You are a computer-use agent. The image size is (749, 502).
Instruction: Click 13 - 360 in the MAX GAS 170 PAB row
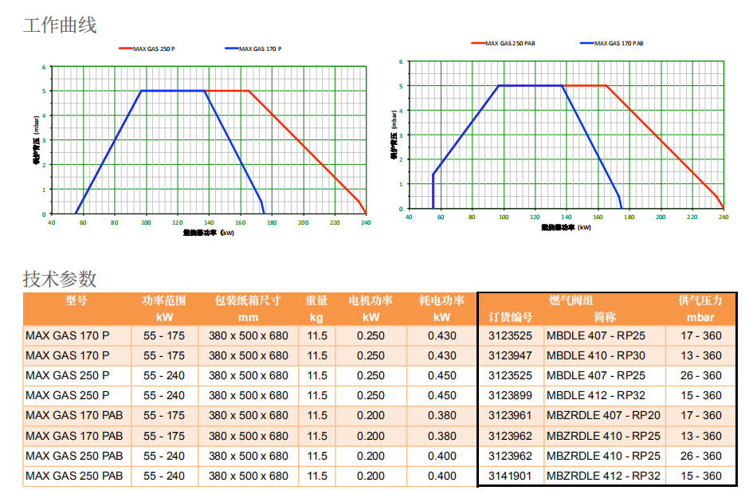700,436
